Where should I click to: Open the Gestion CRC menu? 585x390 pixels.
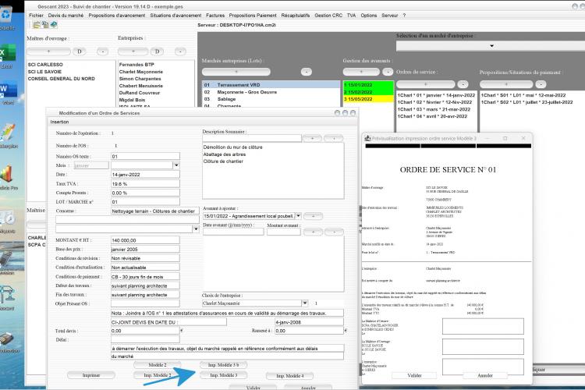click(x=328, y=16)
